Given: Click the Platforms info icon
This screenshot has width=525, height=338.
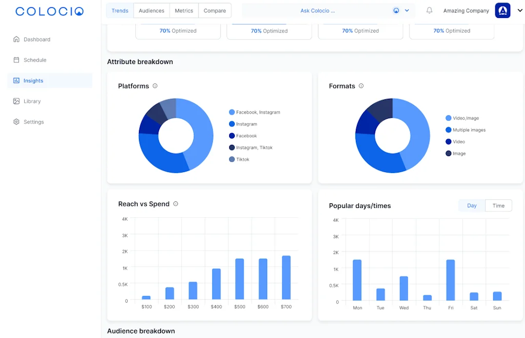Looking at the screenshot, I should (155, 86).
